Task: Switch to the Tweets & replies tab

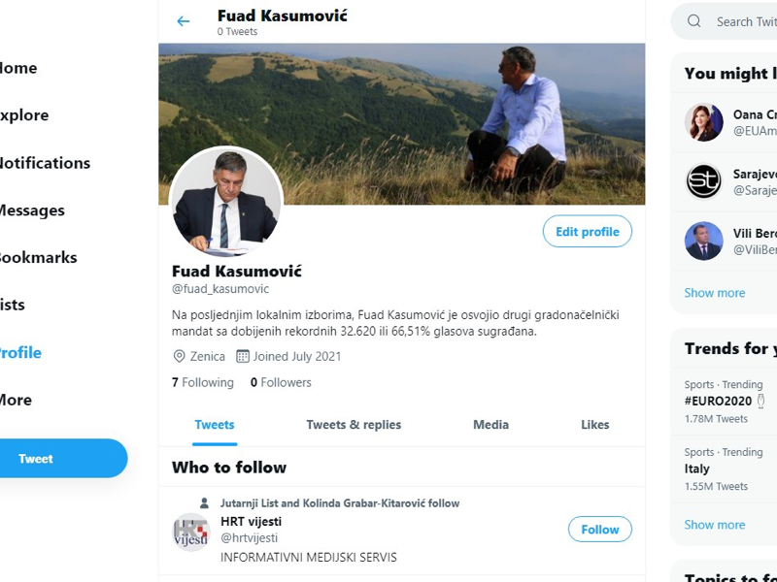Action: pos(354,424)
